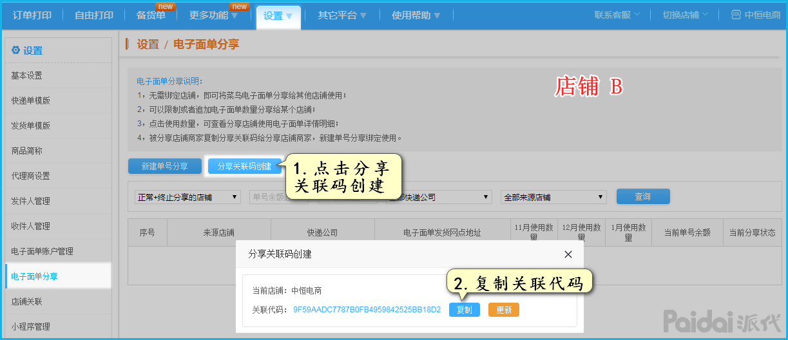The image size is (788, 340).
Task: Open the 切换店铺 dropdown
Action: tap(686, 15)
